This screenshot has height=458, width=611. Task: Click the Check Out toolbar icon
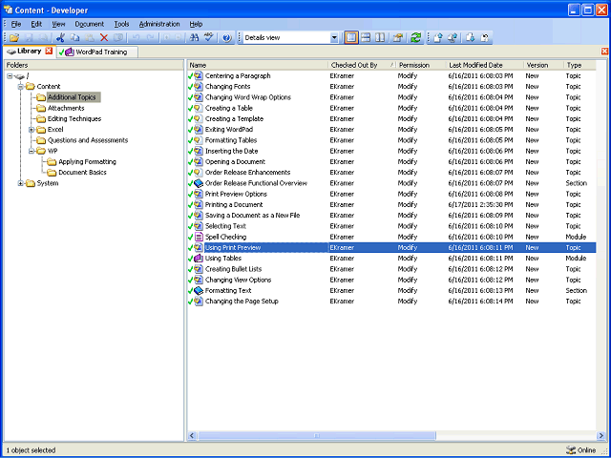point(471,38)
